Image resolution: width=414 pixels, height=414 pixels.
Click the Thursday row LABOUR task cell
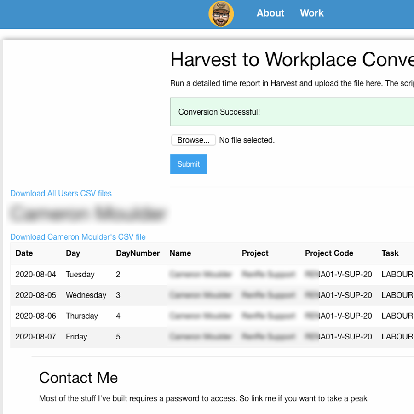[397, 316]
